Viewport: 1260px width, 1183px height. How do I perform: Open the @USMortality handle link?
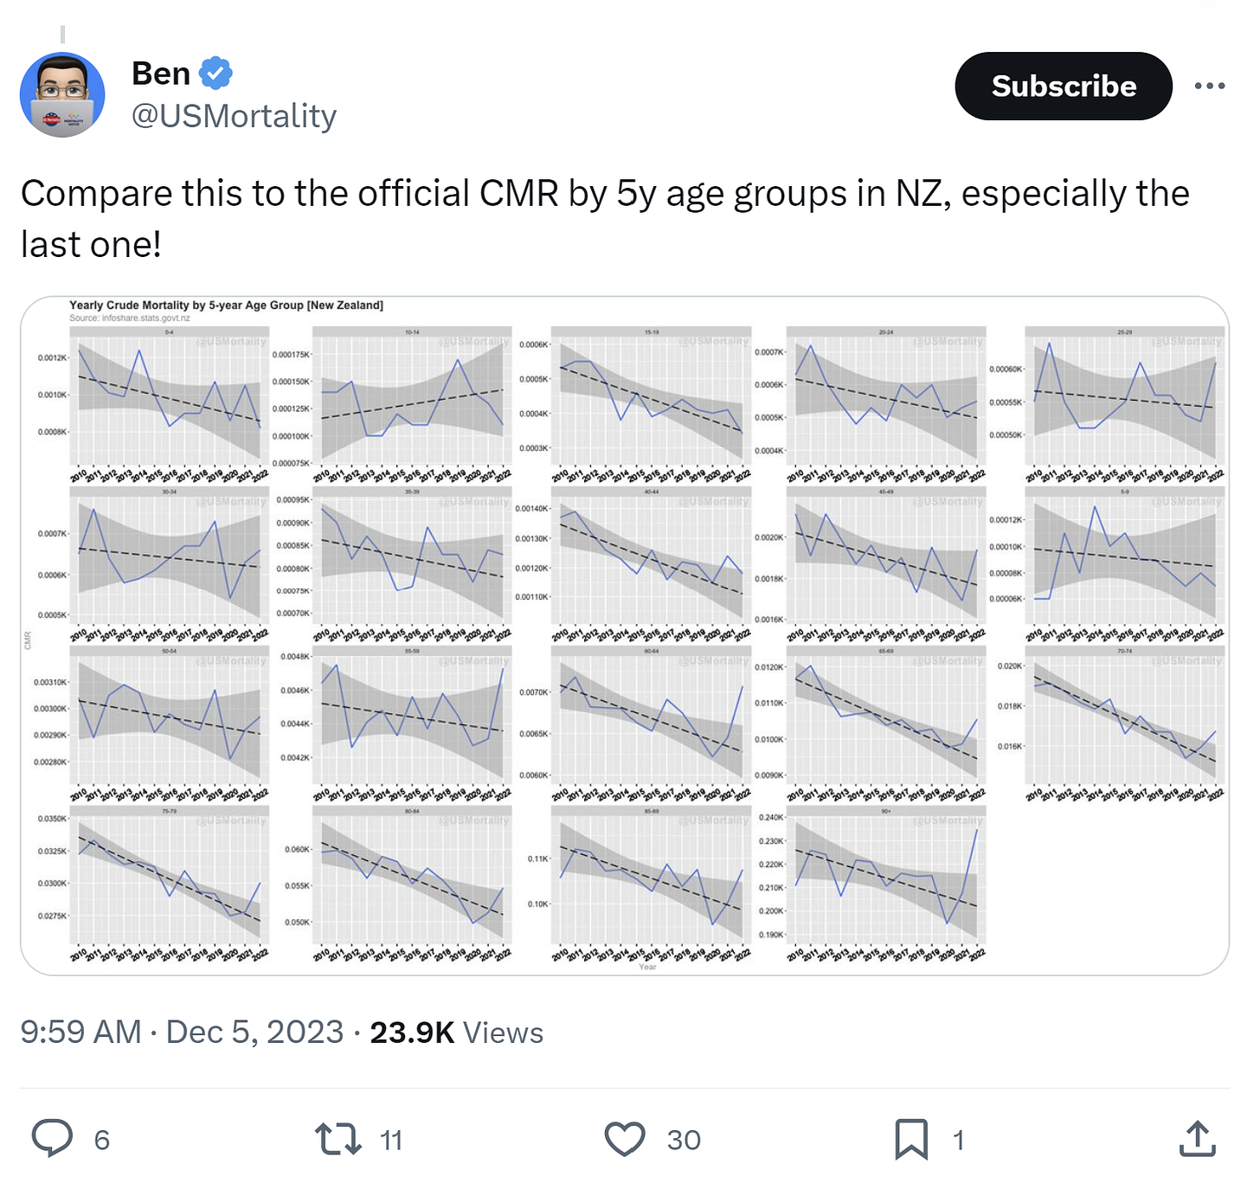click(x=234, y=116)
